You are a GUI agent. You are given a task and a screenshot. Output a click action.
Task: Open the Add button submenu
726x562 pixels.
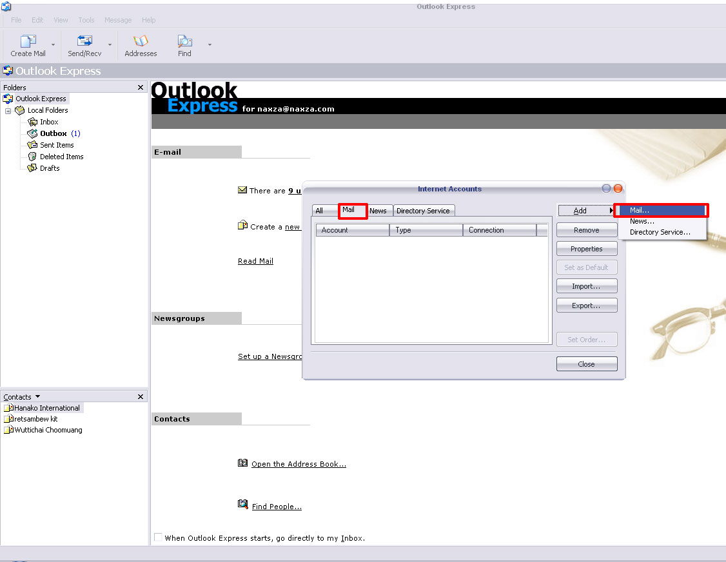pos(587,211)
